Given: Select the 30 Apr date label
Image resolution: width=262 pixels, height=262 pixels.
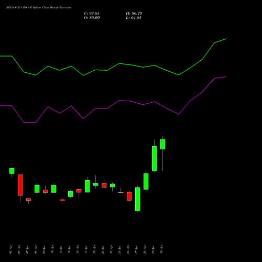Looking at the screenshot, I should click(161, 249).
